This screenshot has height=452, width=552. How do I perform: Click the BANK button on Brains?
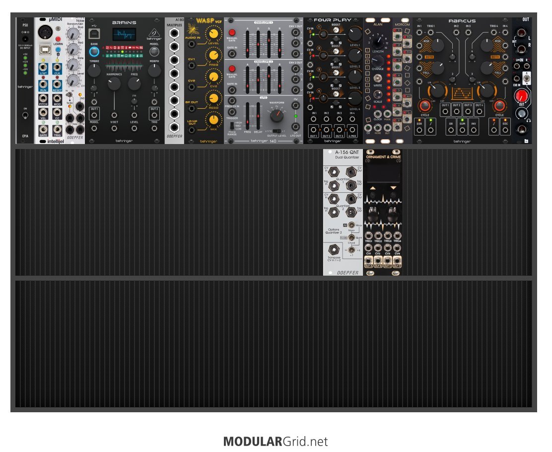coord(94,52)
